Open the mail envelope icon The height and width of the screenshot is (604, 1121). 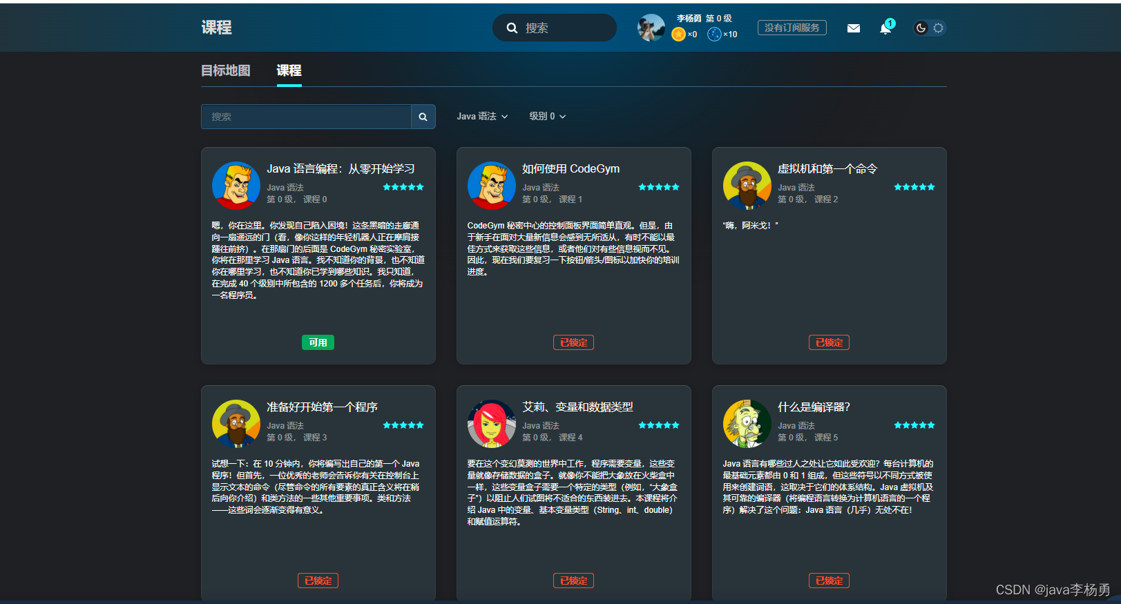[854, 28]
